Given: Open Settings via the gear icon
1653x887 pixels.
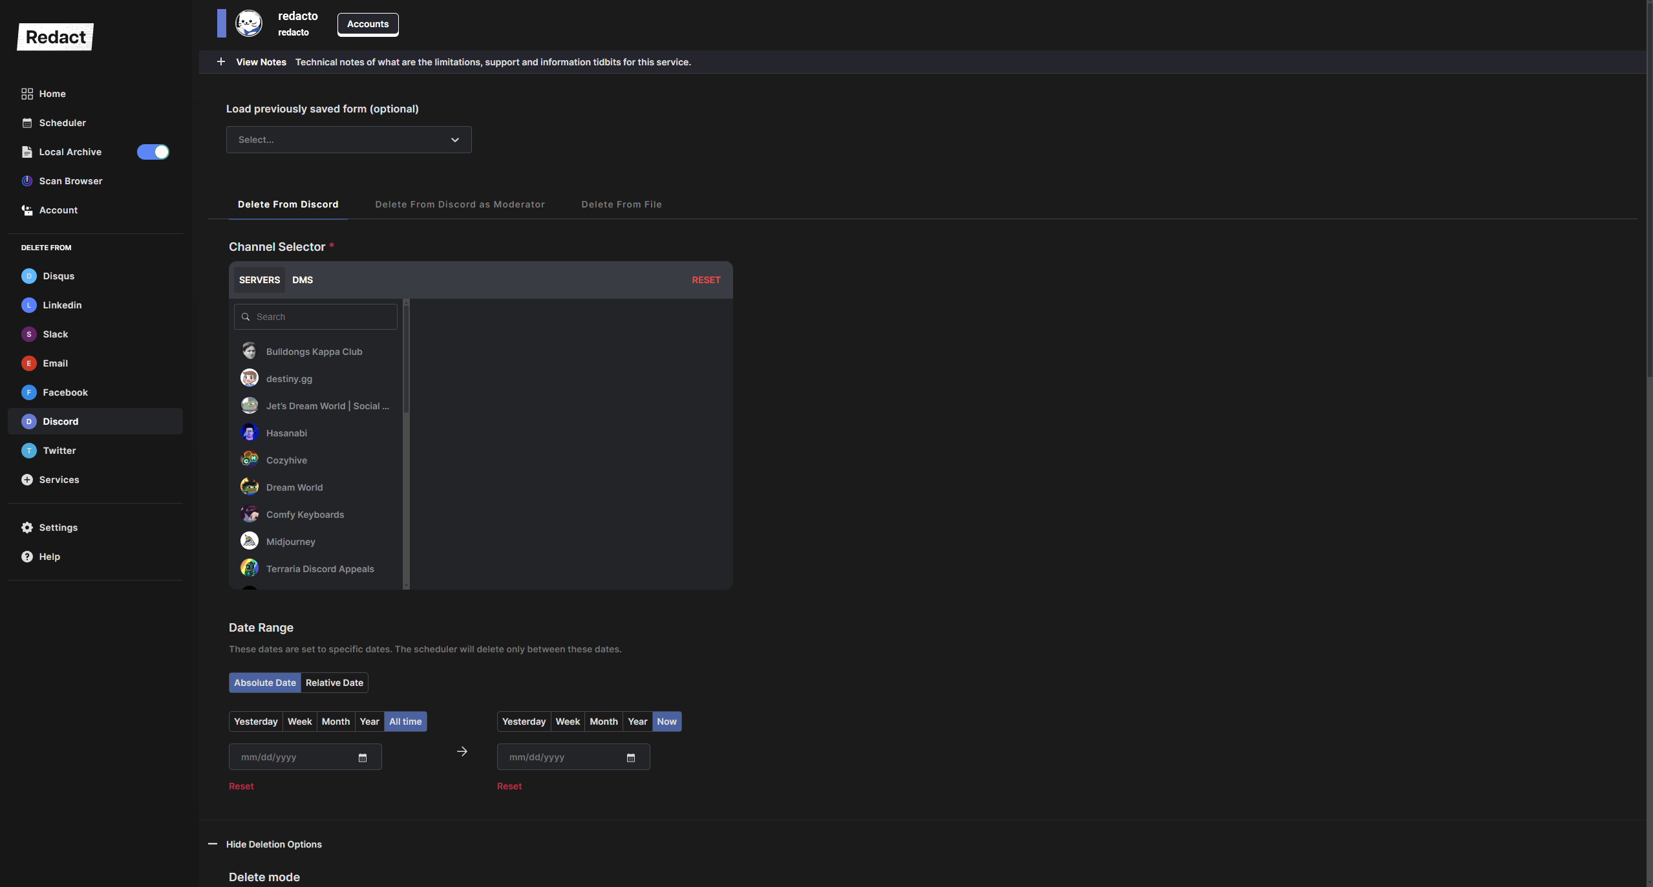Looking at the screenshot, I should 27,528.
